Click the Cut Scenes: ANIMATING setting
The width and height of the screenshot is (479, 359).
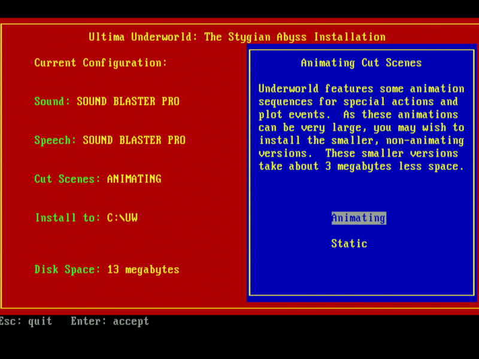point(98,178)
